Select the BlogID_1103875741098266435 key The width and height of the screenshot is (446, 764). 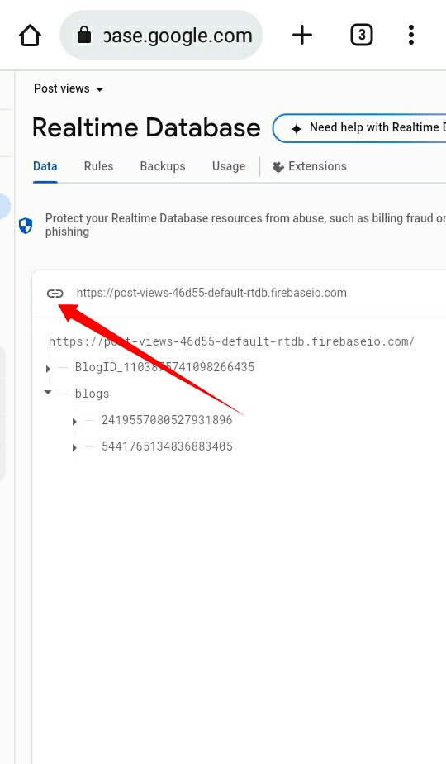164,367
